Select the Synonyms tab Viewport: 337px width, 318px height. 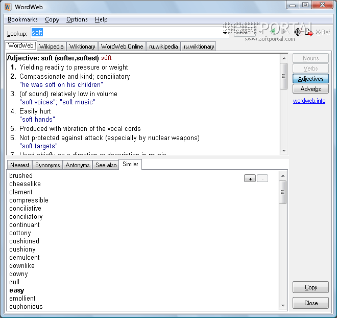[x=47, y=165]
